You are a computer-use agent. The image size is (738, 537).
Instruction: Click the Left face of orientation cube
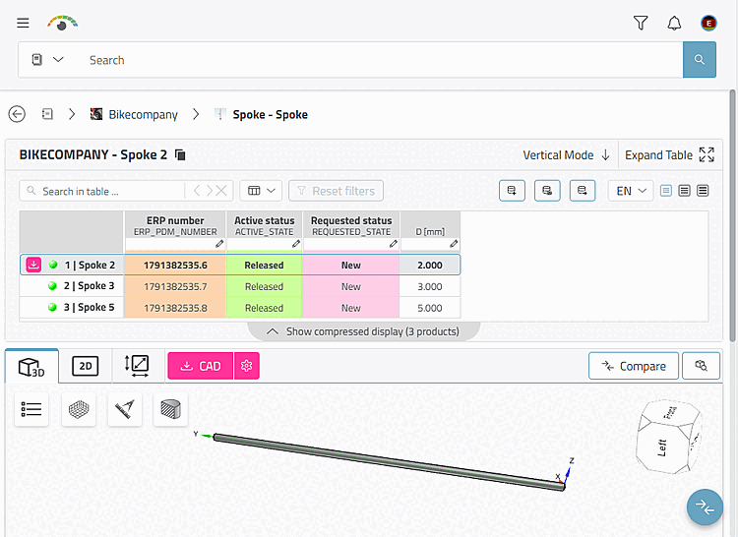[x=662, y=447]
